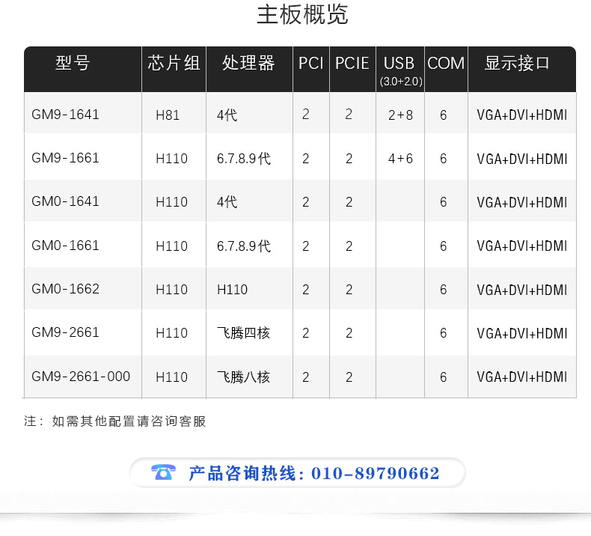Click the 2+8 USB cell

pos(400,115)
